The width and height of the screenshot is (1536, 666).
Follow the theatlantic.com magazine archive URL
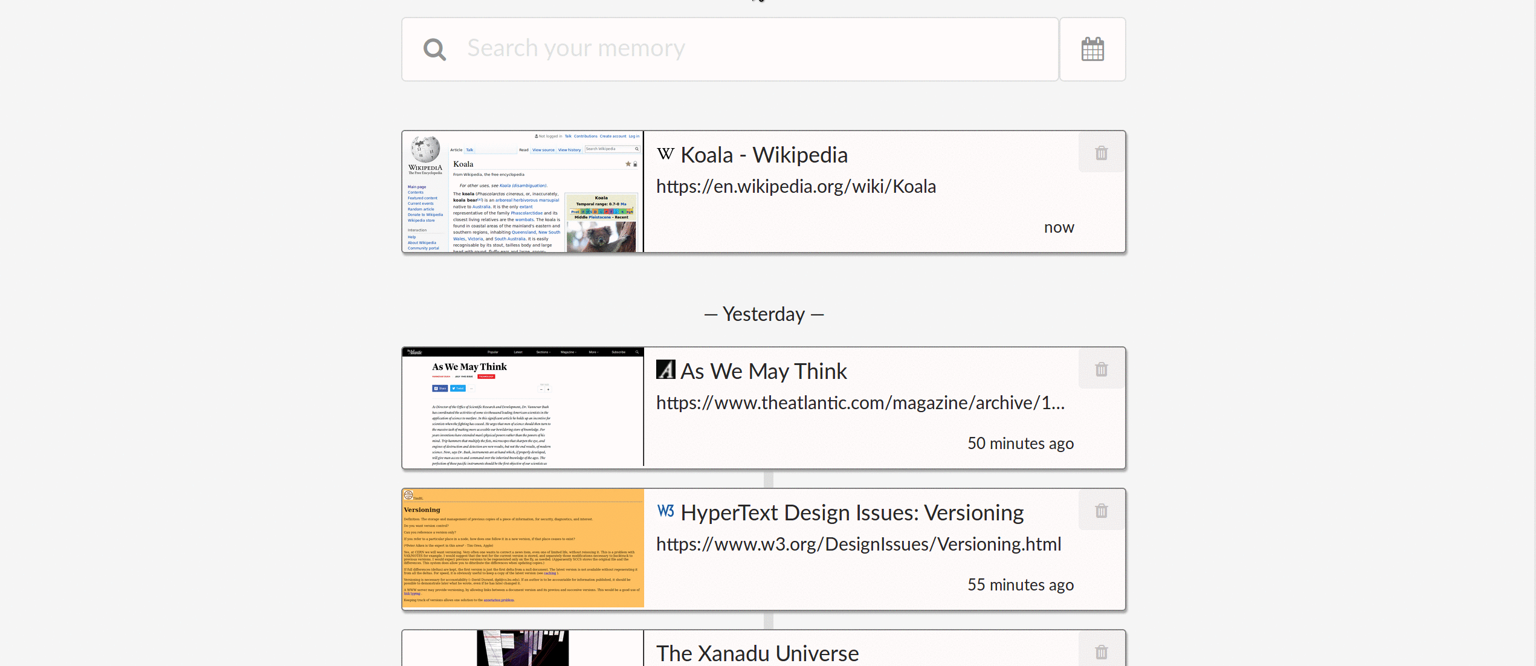[x=860, y=403]
